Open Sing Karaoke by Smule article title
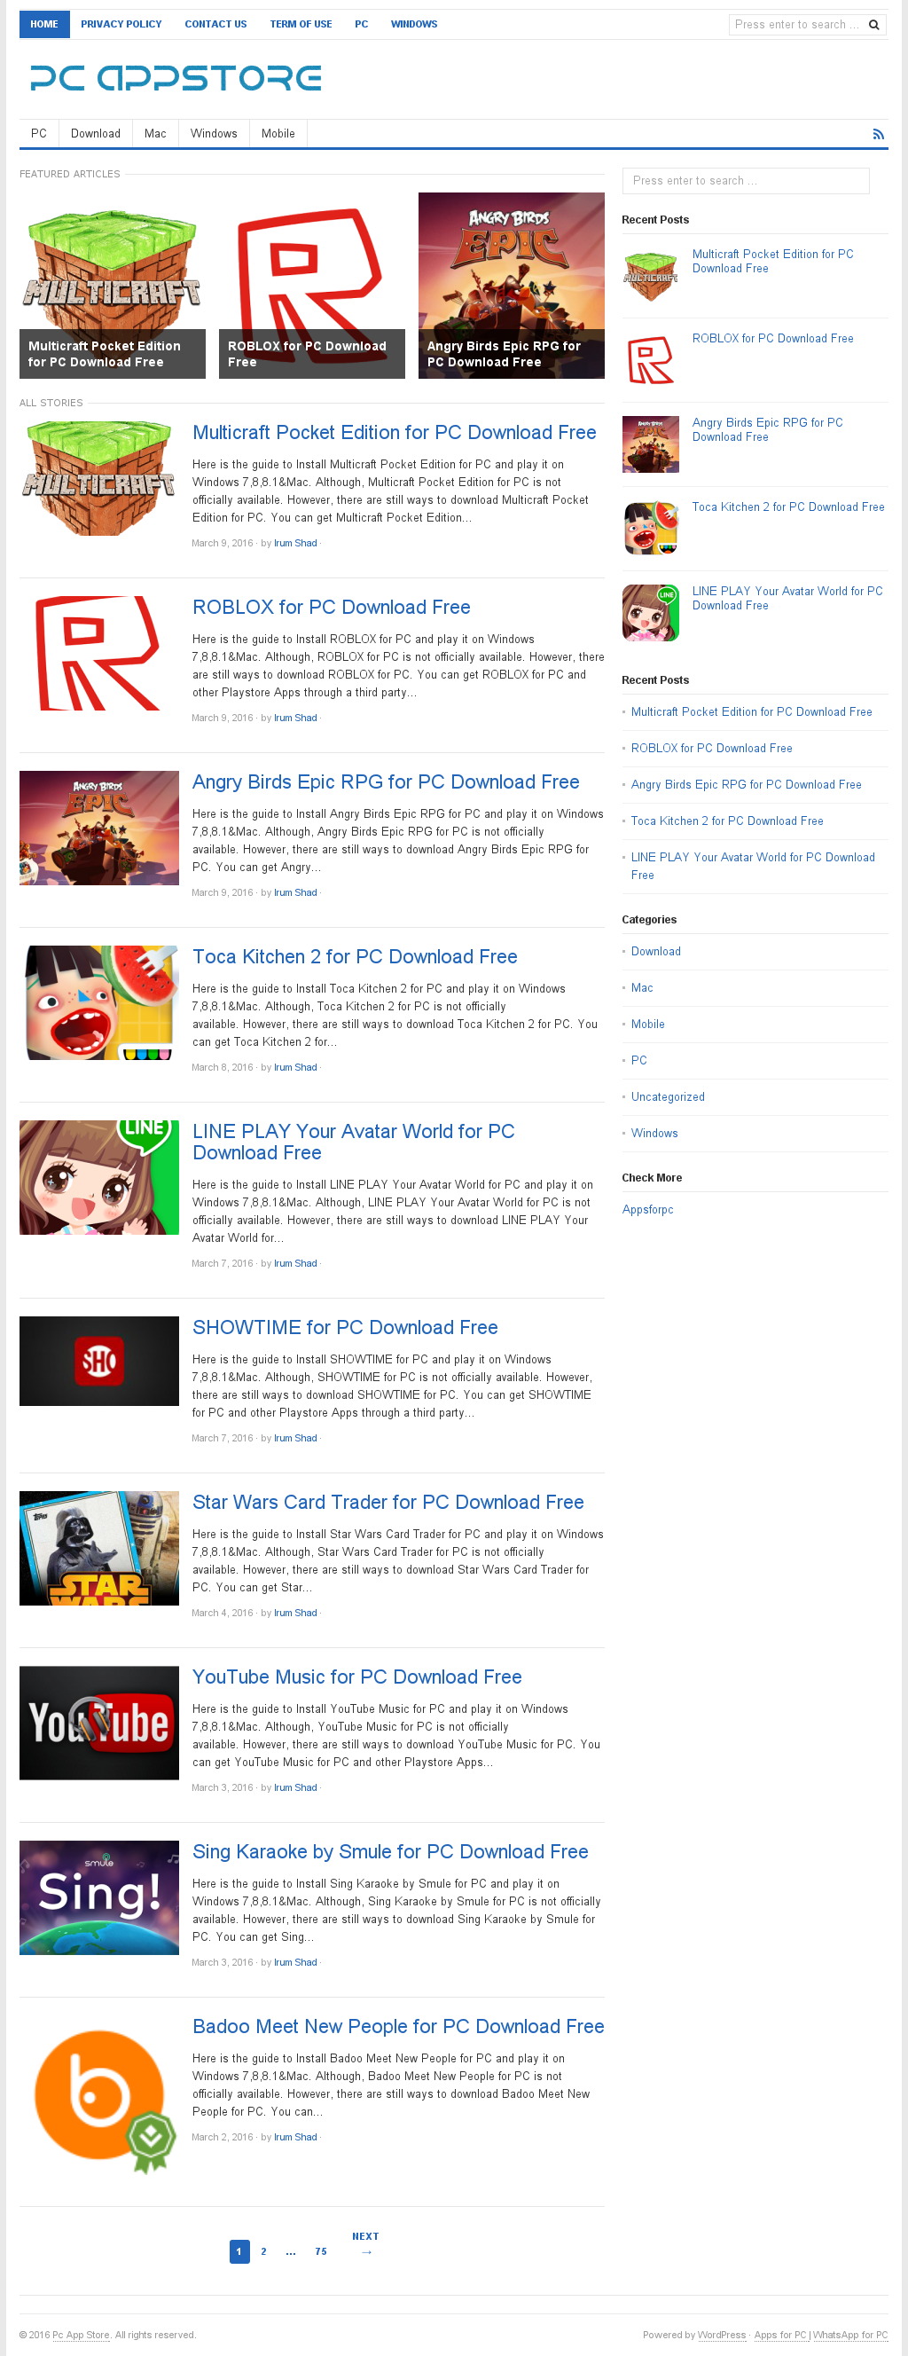 coord(390,1852)
